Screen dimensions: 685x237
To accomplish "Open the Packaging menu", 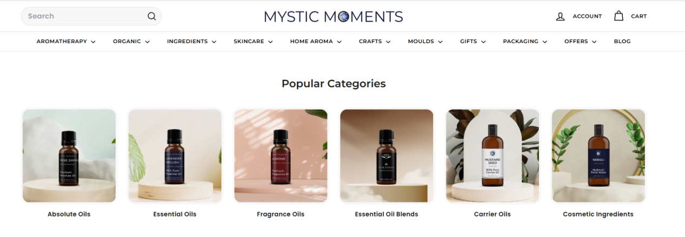I will (524, 42).
